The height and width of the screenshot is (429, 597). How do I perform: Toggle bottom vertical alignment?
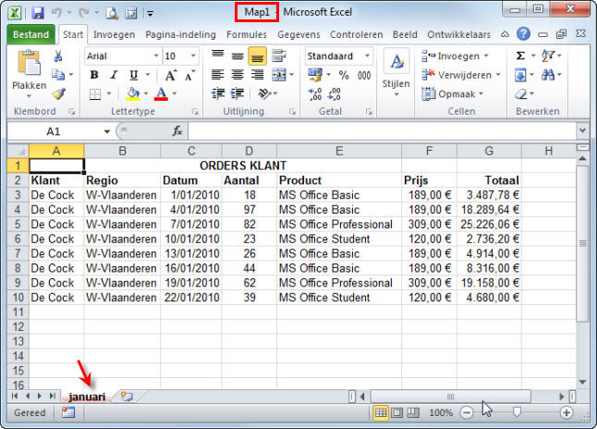[258, 56]
